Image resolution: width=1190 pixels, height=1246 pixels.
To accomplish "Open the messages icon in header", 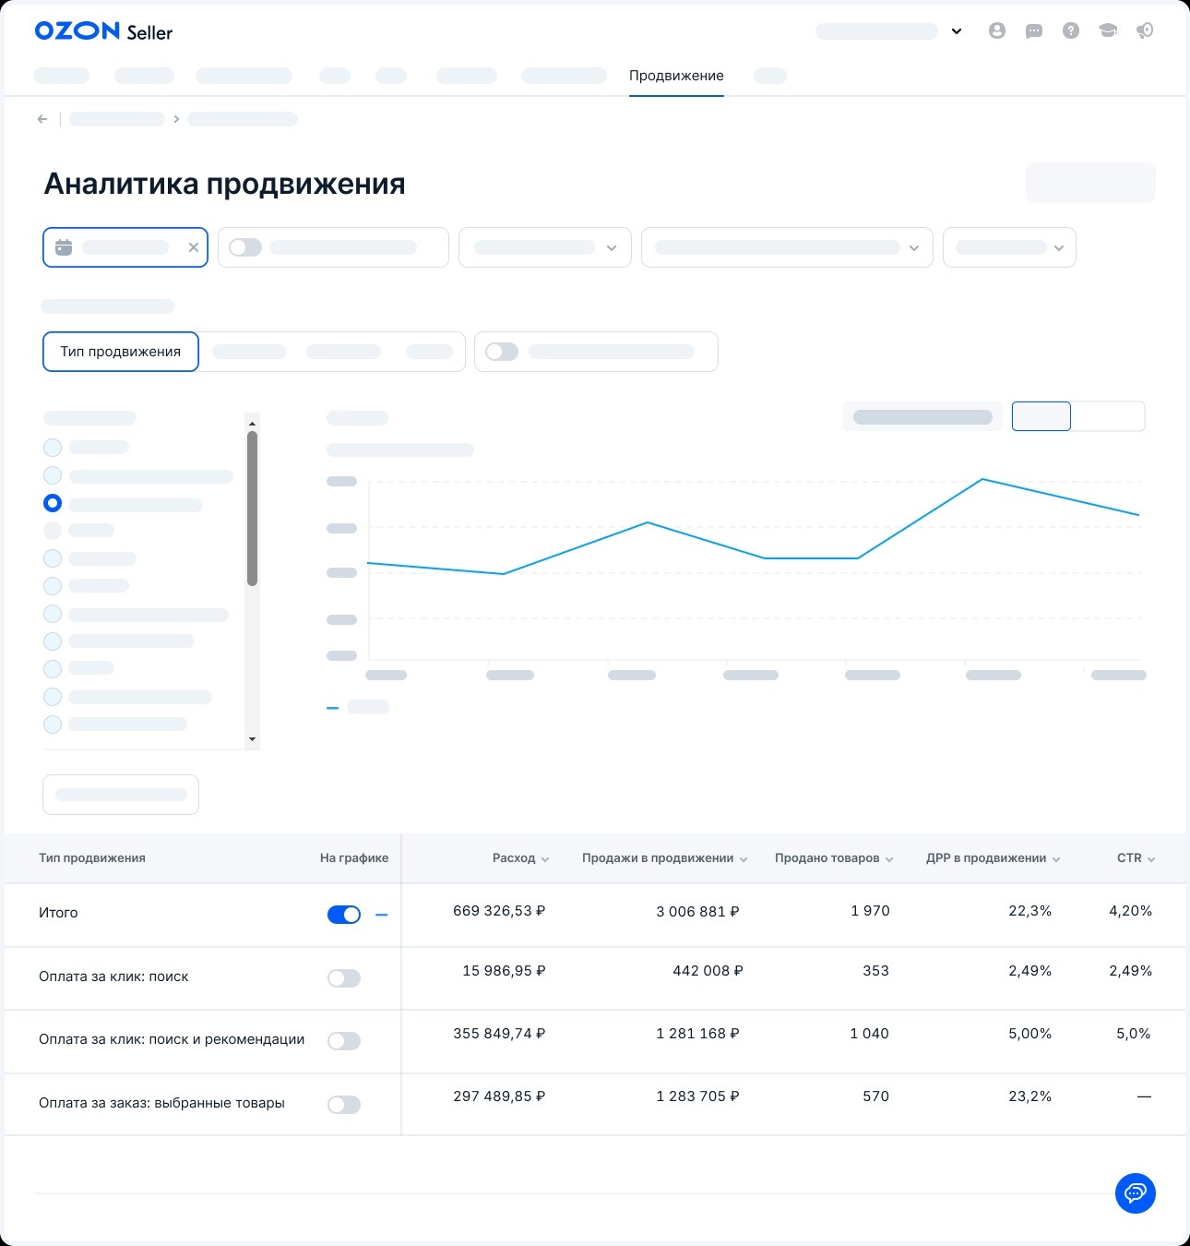I will pyautogui.click(x=1034, y=31).
